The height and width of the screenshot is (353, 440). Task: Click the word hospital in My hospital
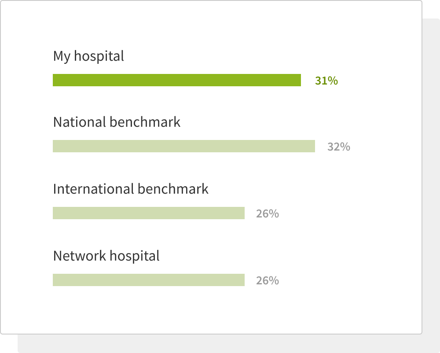99,56
